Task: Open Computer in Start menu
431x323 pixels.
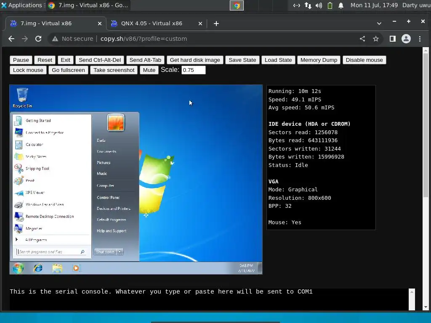Action: [105, 185]
